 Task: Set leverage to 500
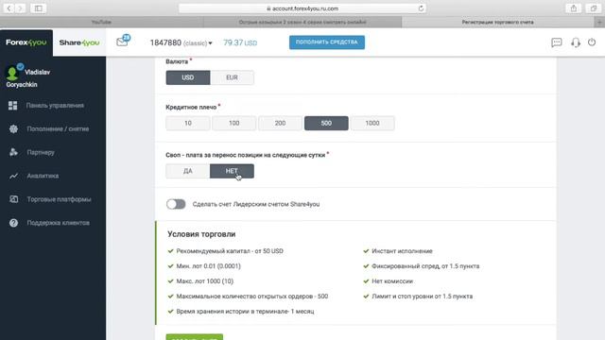point(326,123)
